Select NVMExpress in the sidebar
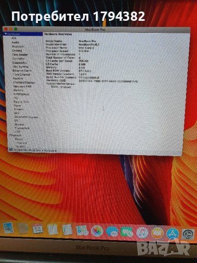197x263 pixels. click(x=21, y=94)
